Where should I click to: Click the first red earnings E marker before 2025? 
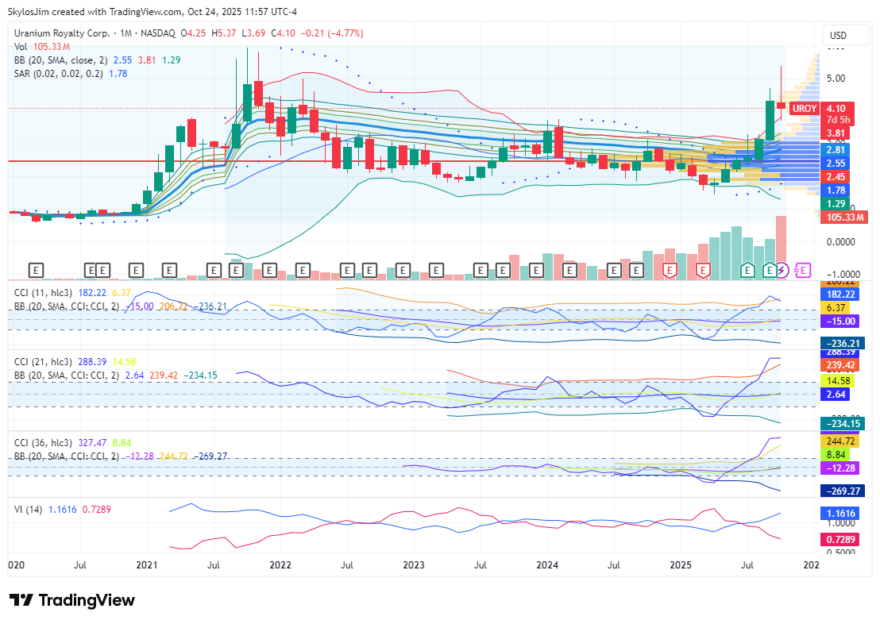click(x=669, y=271)
